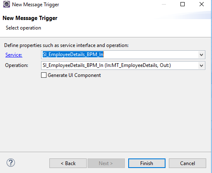
Task: Expand the Service combo box arrow
Action: (x=201, y=55)
